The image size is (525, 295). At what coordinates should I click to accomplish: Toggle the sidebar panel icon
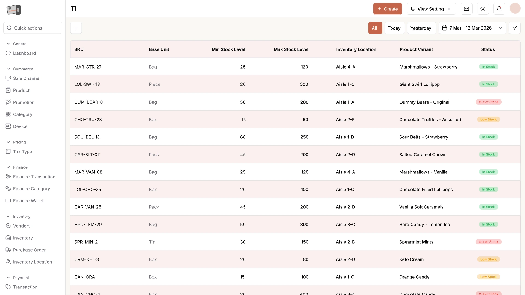(x=73, y=9)
